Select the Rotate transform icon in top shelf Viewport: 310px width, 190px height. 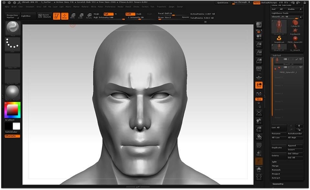click(89, 16)
